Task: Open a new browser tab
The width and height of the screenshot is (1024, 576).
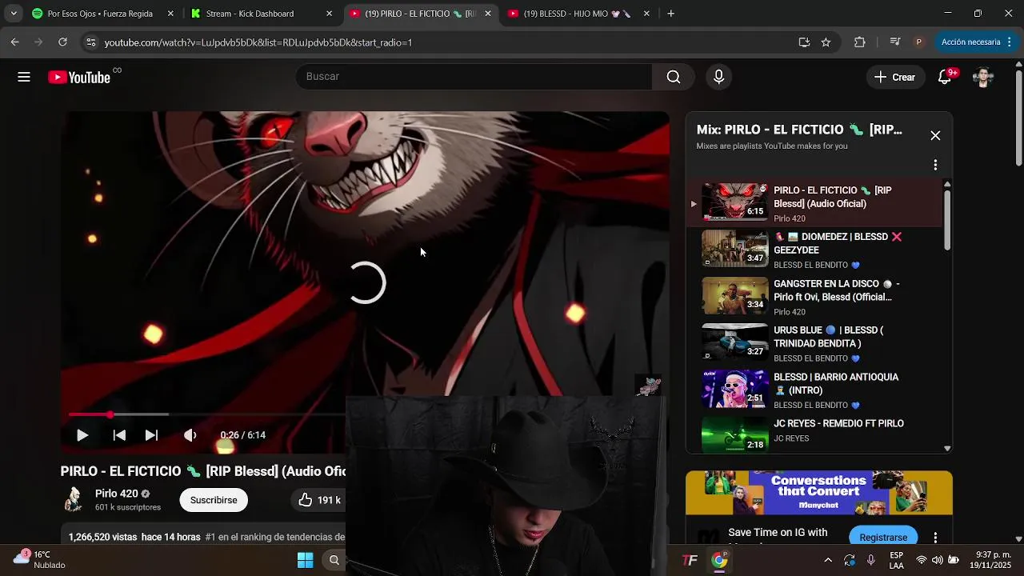Action: 670,14
